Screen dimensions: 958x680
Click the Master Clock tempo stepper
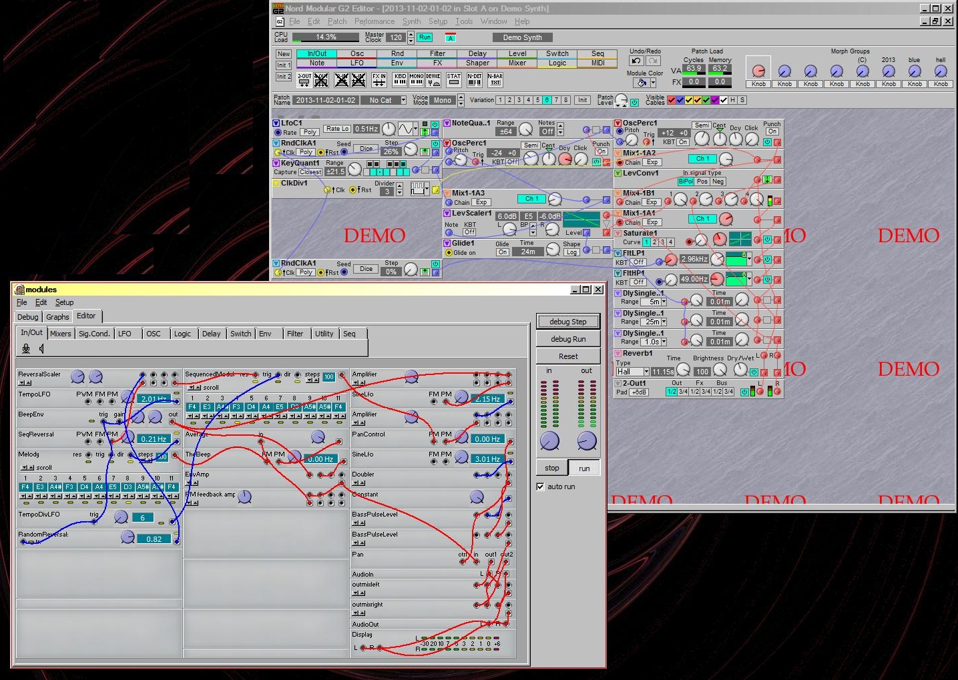point(409,37)
